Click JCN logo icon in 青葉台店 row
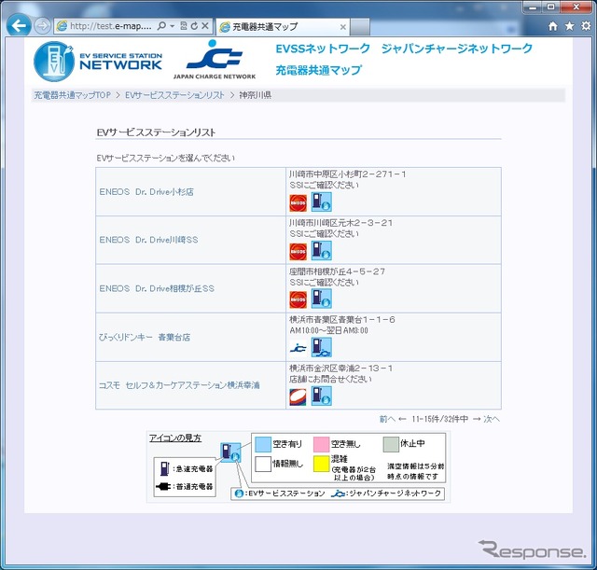 click(298, 348)
